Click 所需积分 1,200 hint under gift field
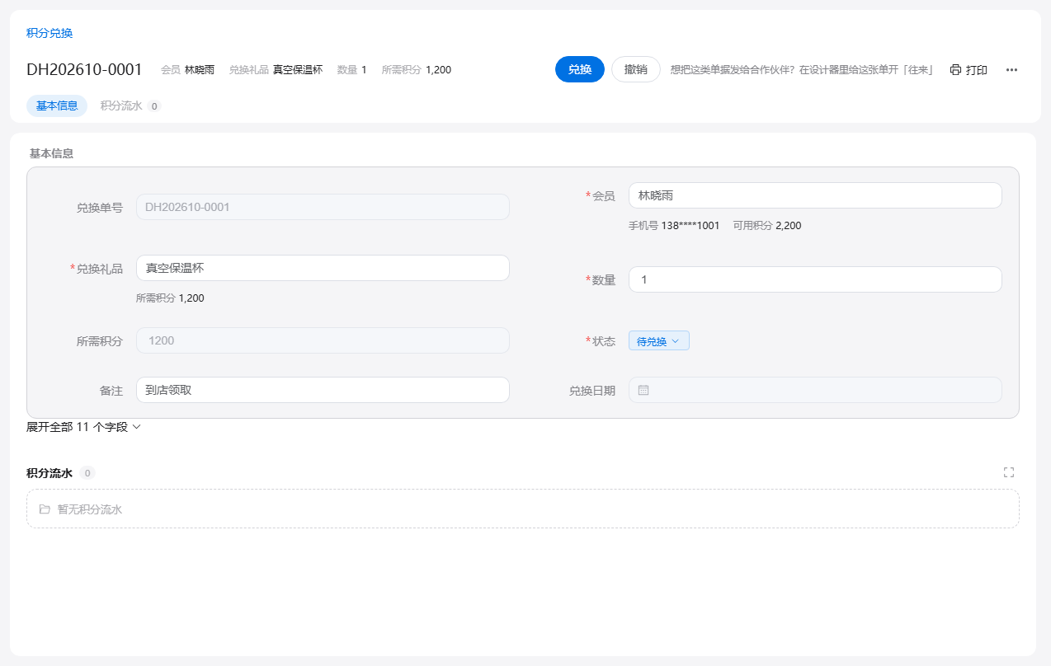Screen dimensions: 1051x666 pos(170,298)
